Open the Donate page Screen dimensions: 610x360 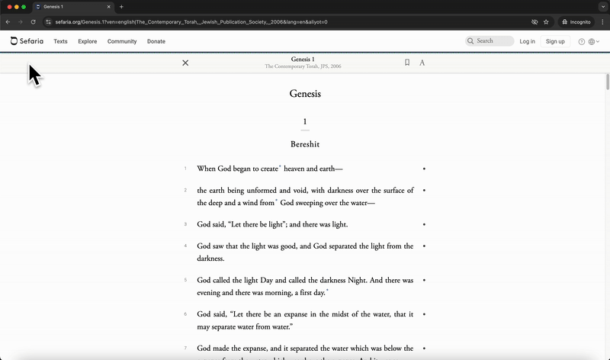point(156,41)
